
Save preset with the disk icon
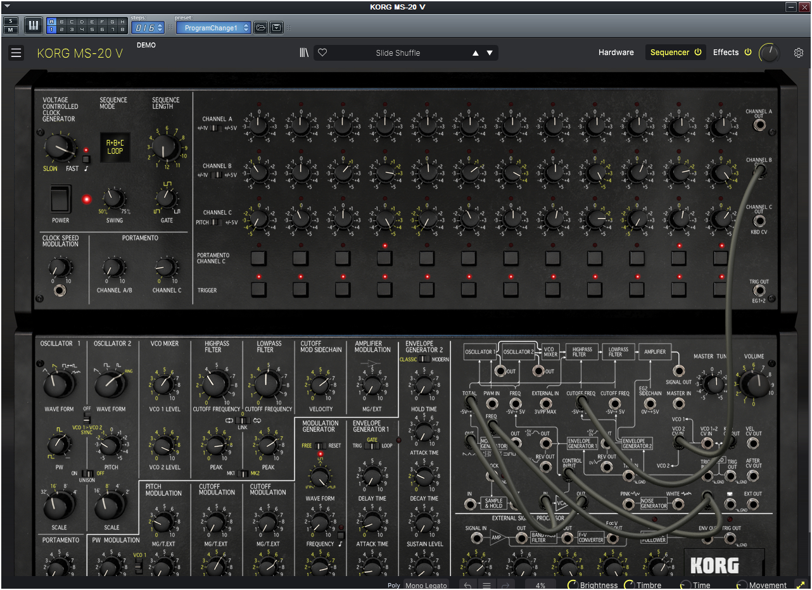point(277,28)
